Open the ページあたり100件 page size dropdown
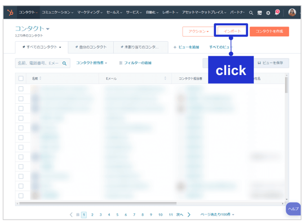This screenshot has height=224, width=305. [217, 214]
